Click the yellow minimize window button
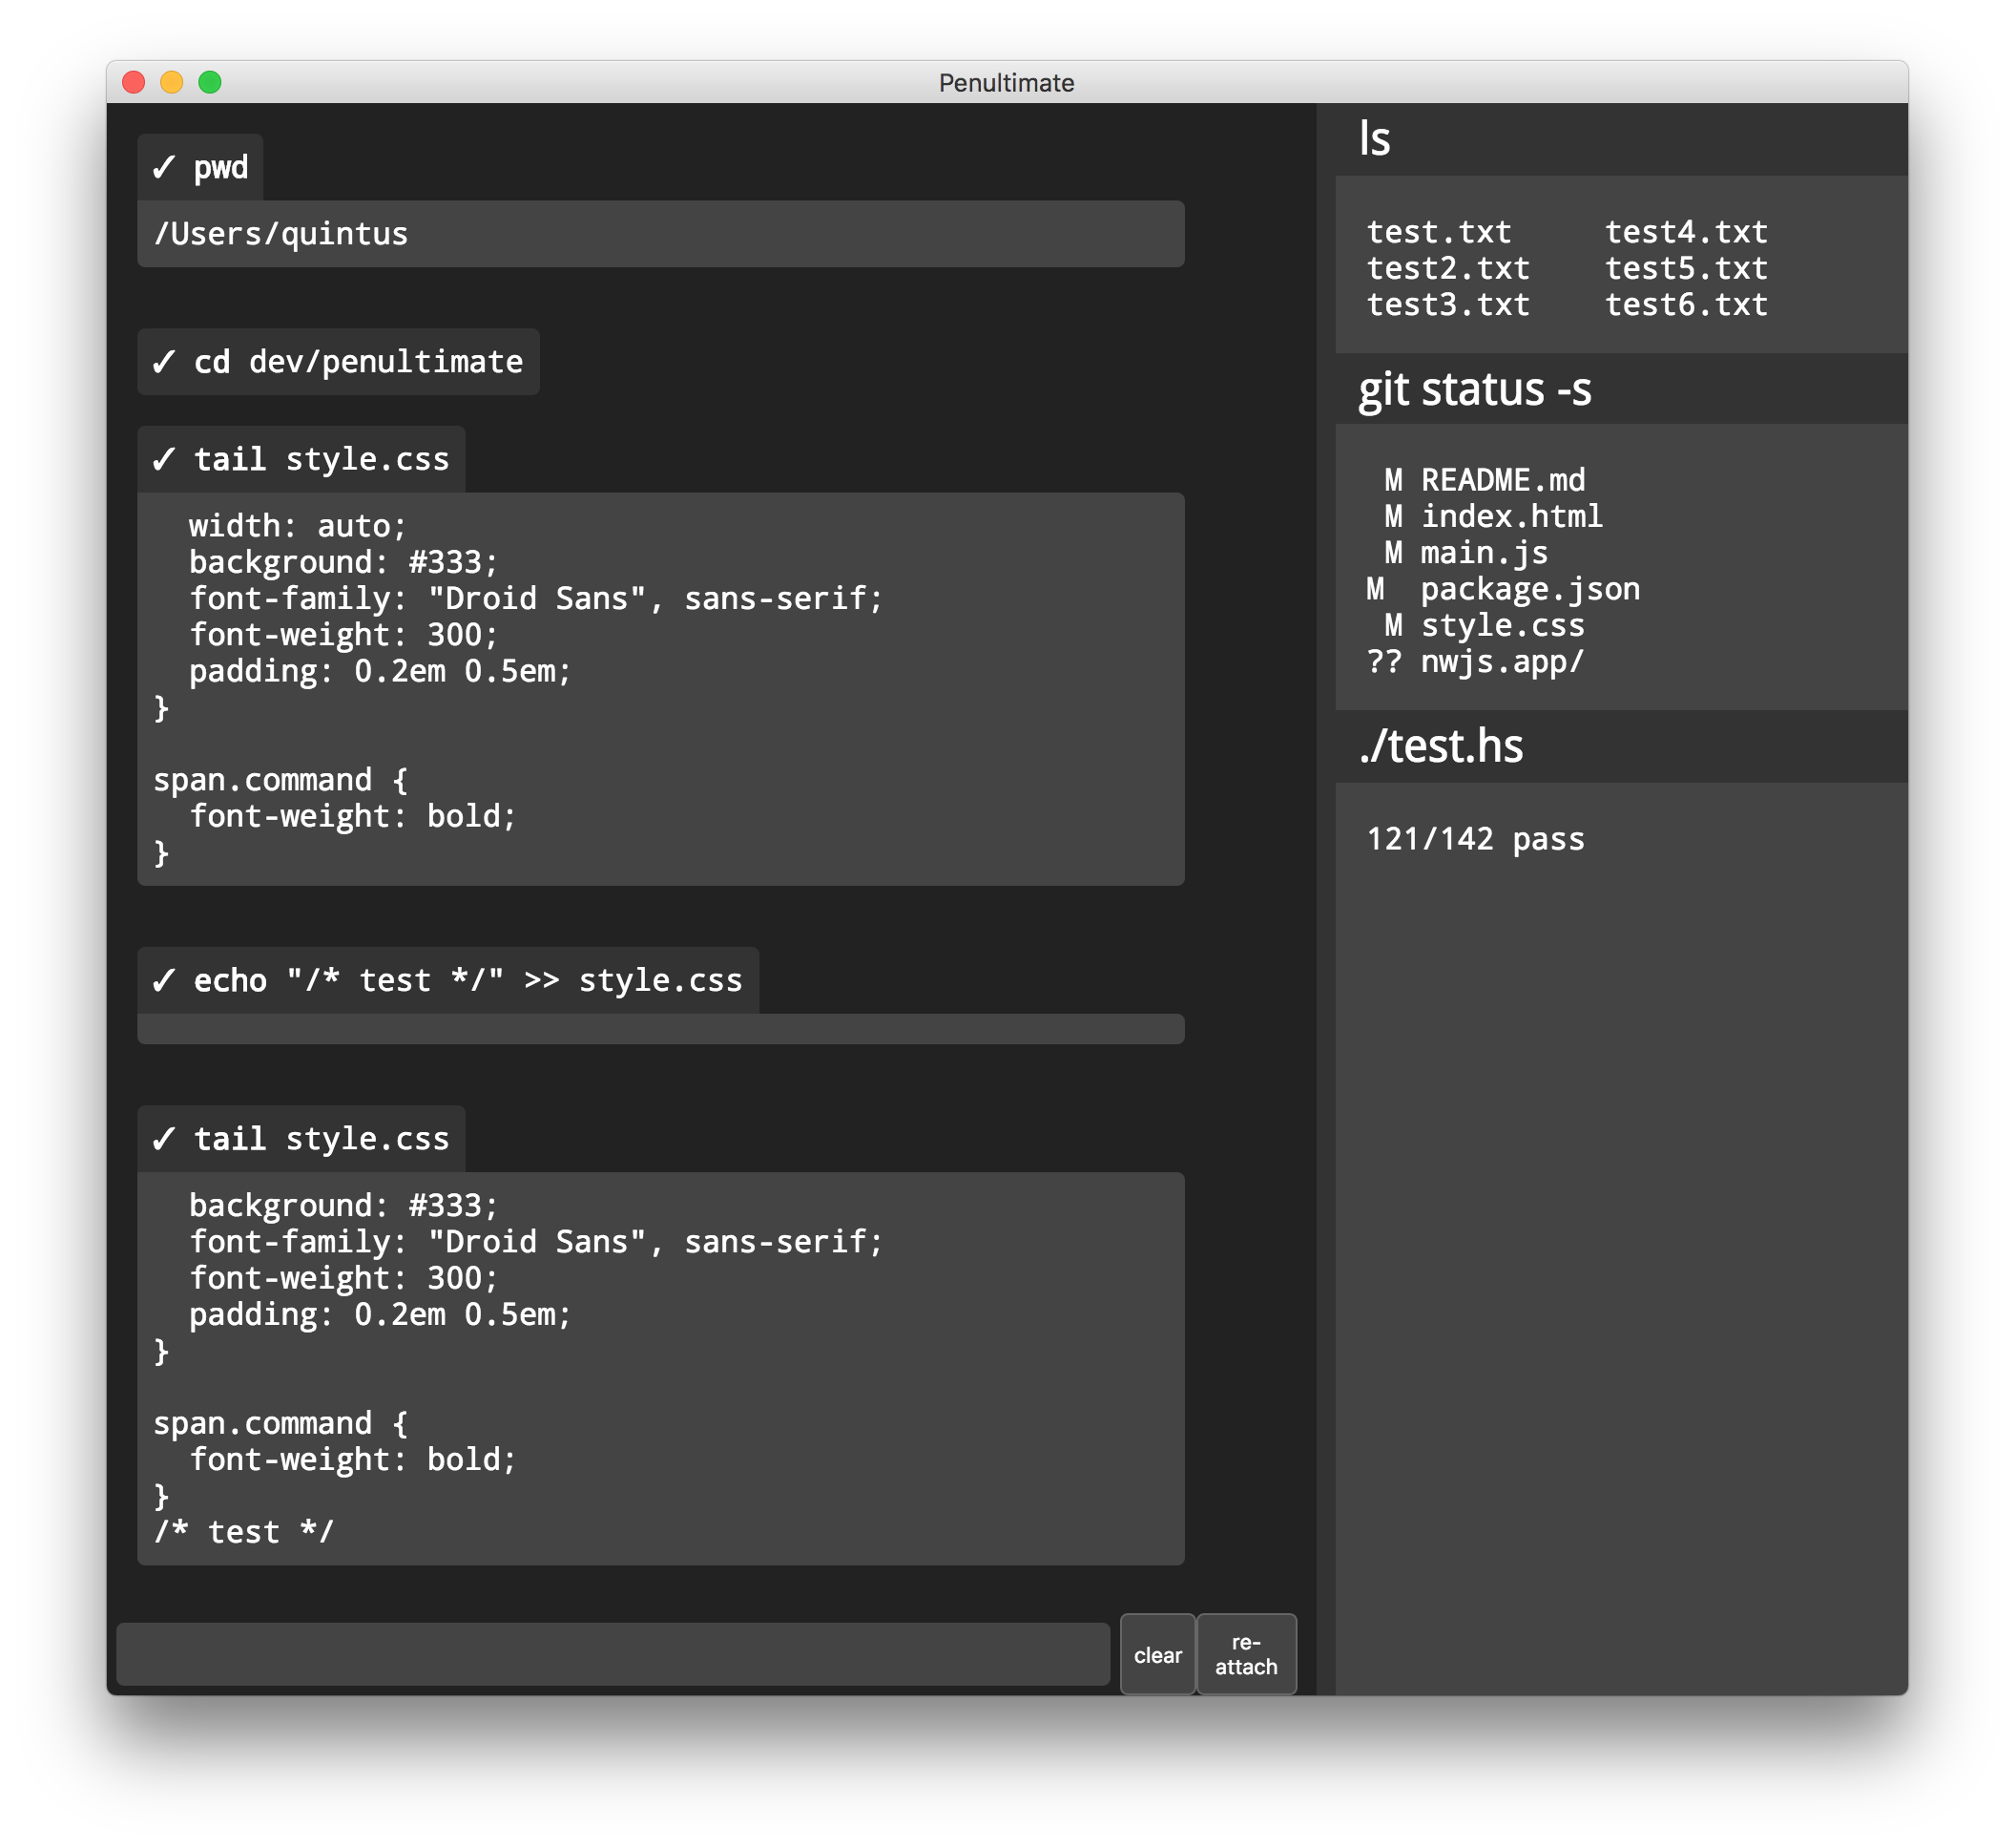The height and width of the screenshot is (1848, 2015). (172, 82)
